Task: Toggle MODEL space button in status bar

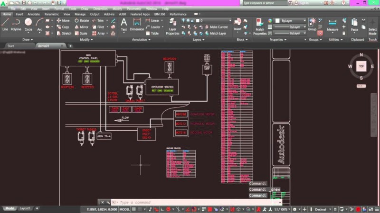Action: tap(124, 209)
